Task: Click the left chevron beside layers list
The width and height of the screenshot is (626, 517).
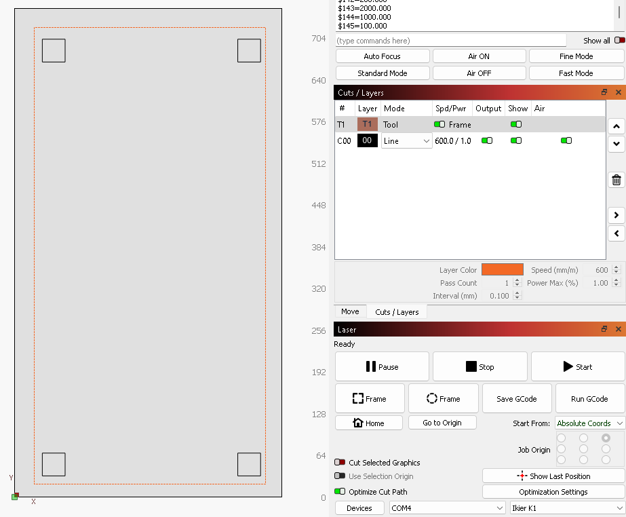Action: pos(616,233)
